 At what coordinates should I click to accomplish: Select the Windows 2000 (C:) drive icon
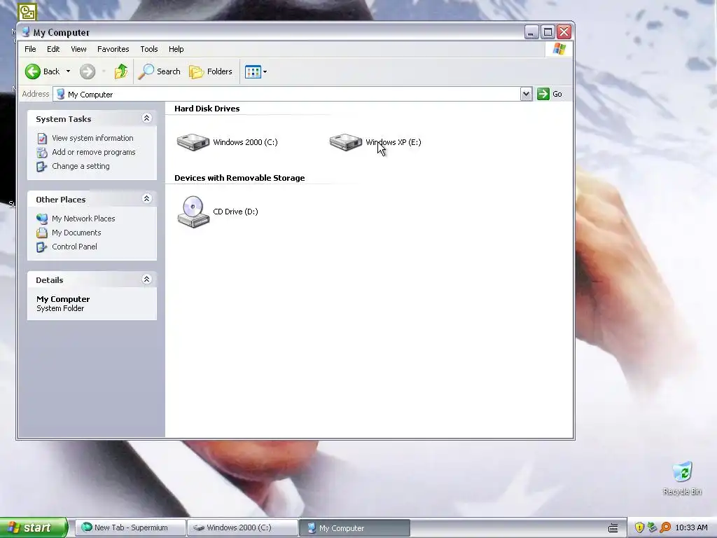[x=193, y=142]
